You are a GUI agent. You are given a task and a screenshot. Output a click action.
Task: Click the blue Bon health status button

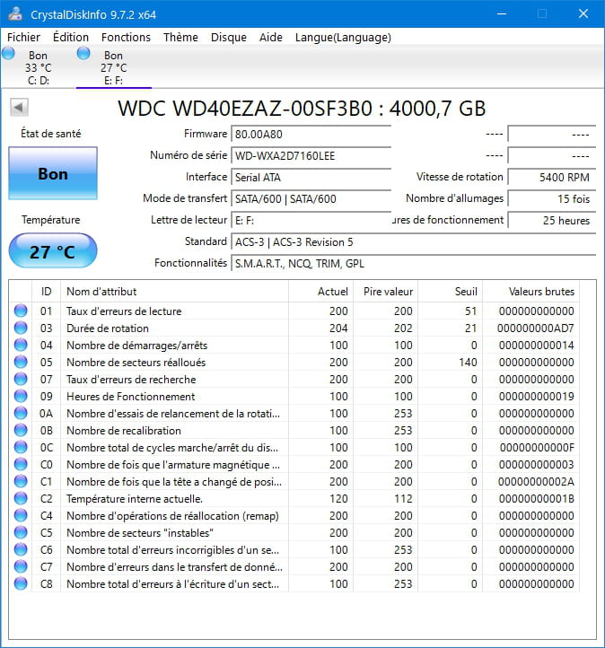[x=52, y=174]
